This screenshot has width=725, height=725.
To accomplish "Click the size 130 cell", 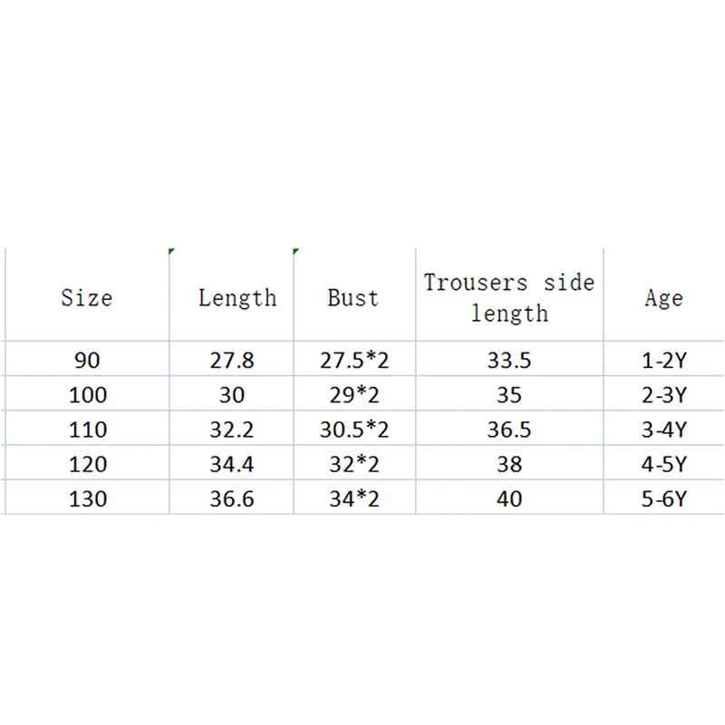I will 87,498.
